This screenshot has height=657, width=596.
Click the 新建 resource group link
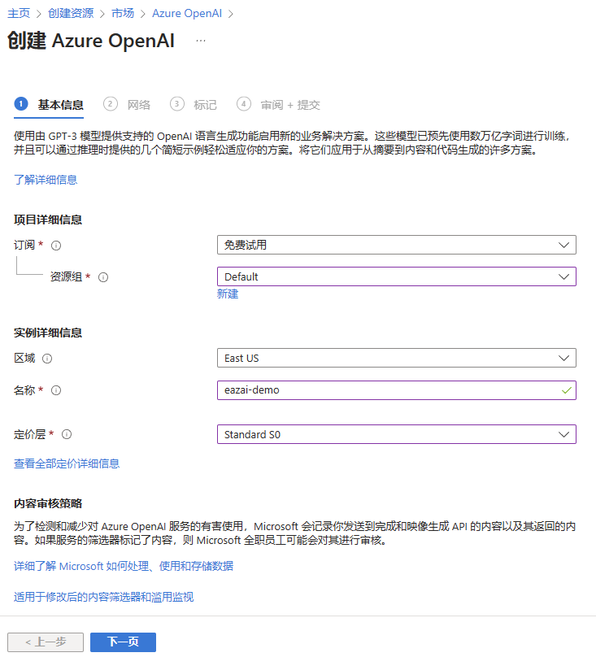point(228,294)
